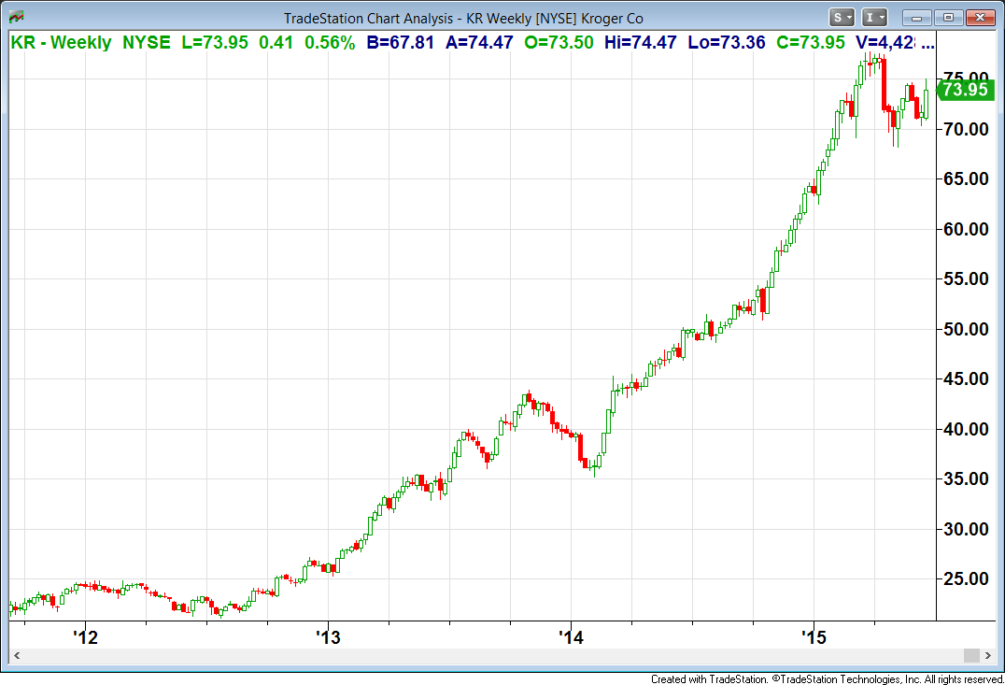Restore the chart window to smaller size
Viewport: 1005px width, 685px height.
(x=948, y=17)
